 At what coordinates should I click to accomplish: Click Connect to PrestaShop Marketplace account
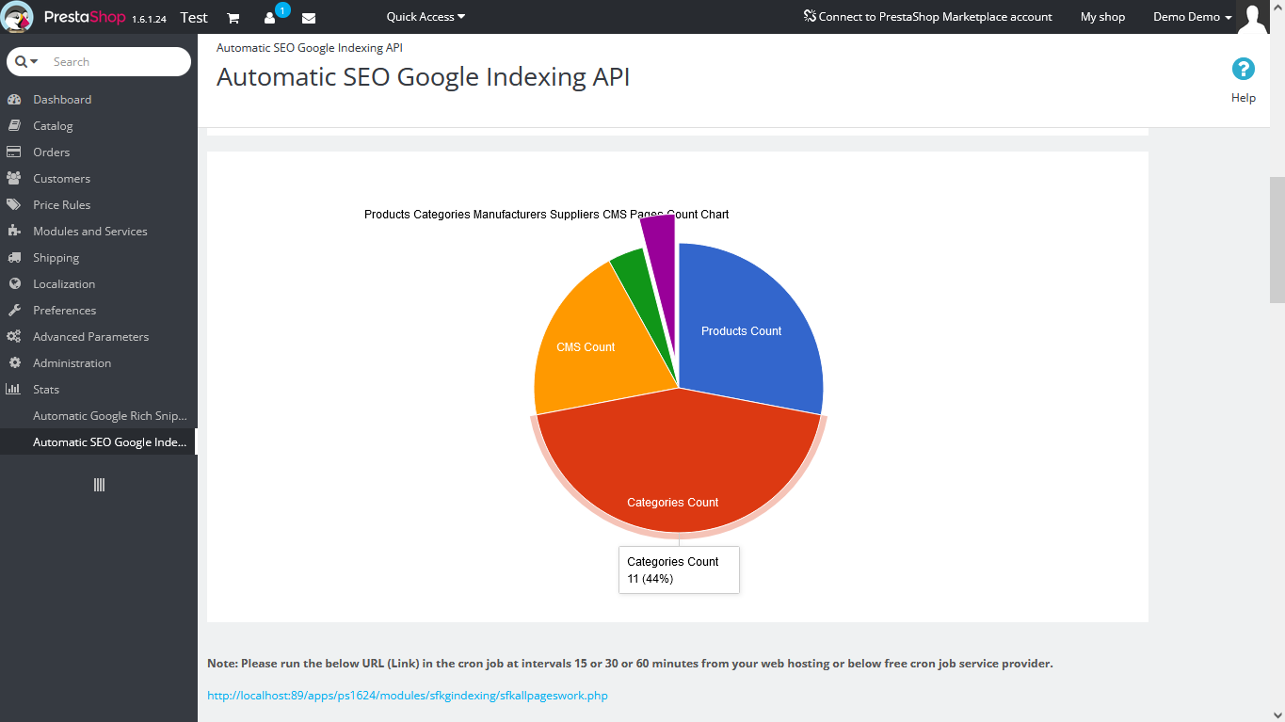(928, 17)
